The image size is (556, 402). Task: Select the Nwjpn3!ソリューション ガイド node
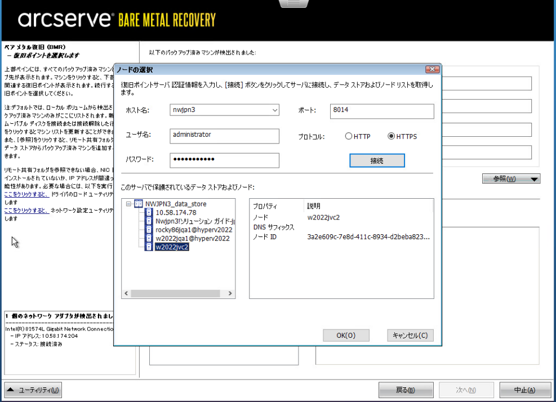[195, 221]
